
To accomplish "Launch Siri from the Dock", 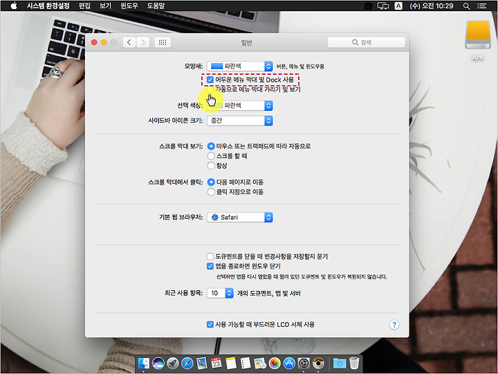I will click(x=158, y=363).
